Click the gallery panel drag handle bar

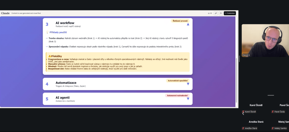click(x=271, y=95)
